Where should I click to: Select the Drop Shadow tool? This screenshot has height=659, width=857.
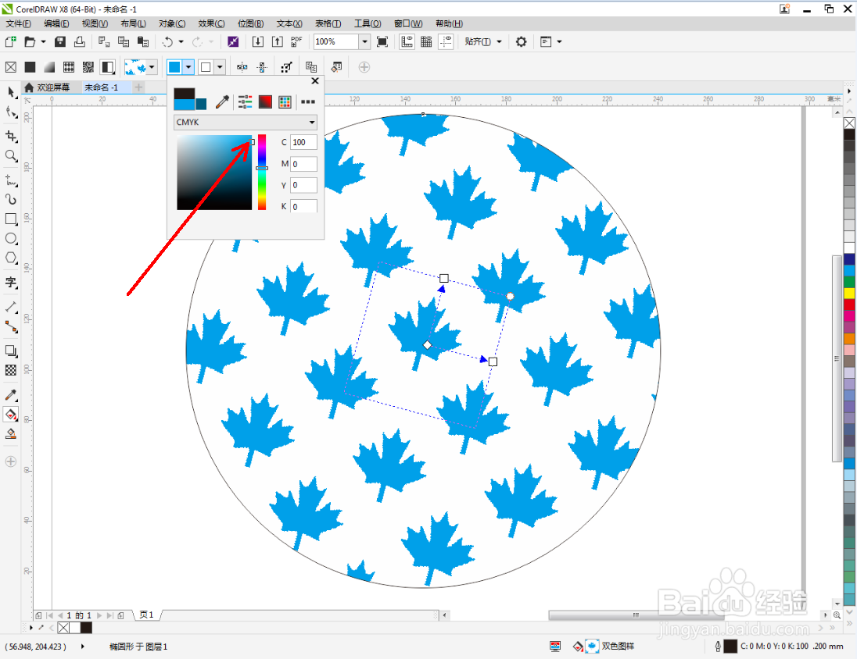(x=11, y=351)
